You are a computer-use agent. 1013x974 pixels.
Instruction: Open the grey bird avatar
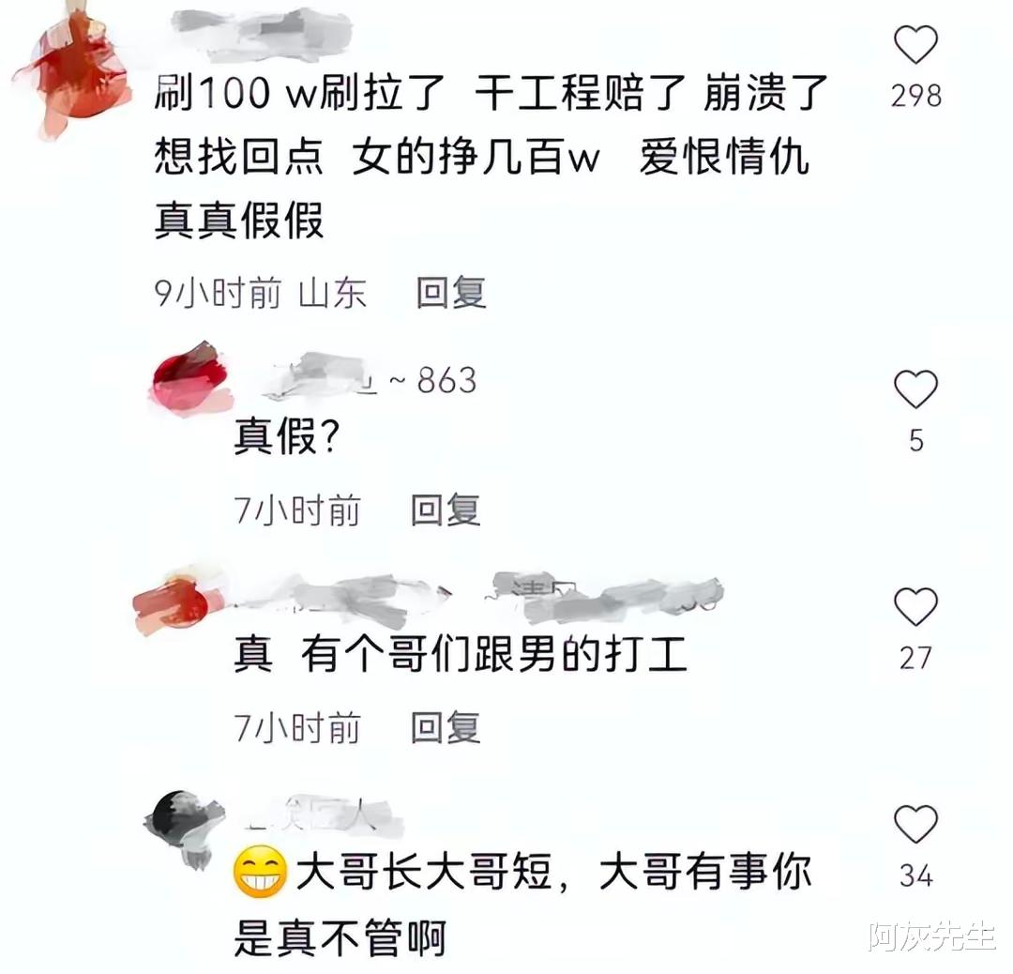click(x=186, y=829)
